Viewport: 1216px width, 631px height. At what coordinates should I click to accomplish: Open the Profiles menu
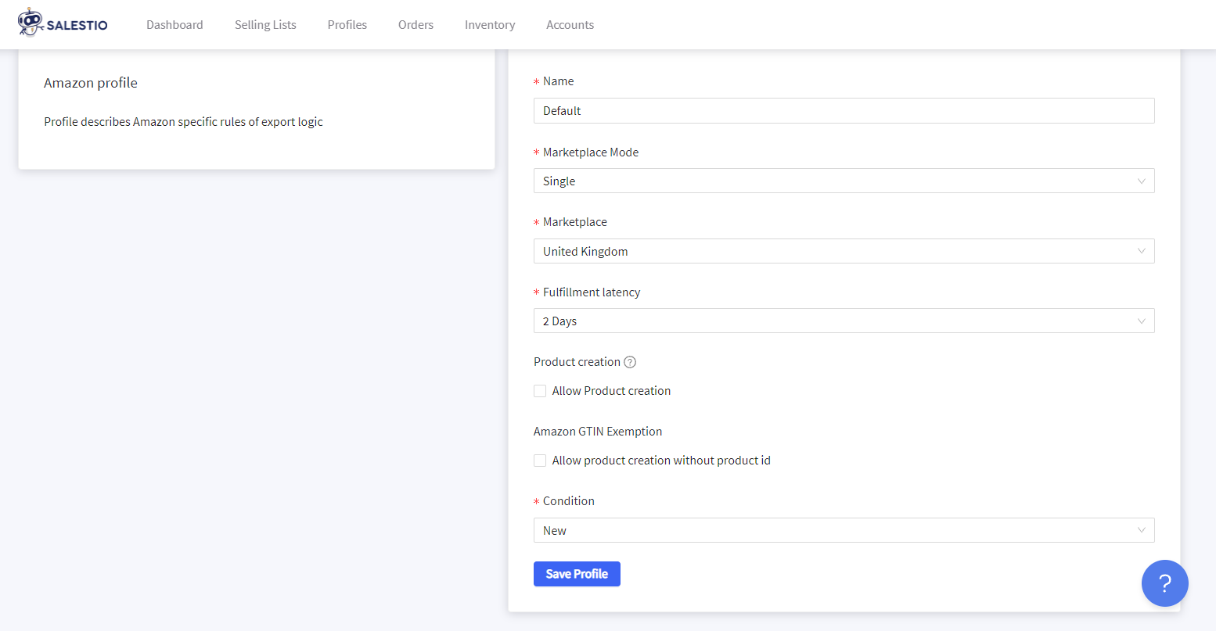click(x=347, y=25)
